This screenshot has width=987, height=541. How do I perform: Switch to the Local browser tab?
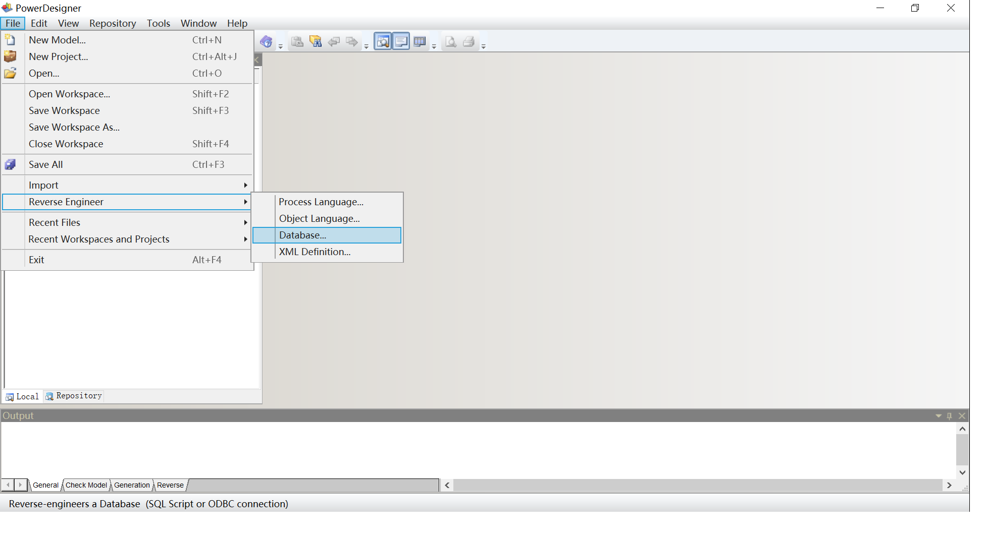pos(22,396)
